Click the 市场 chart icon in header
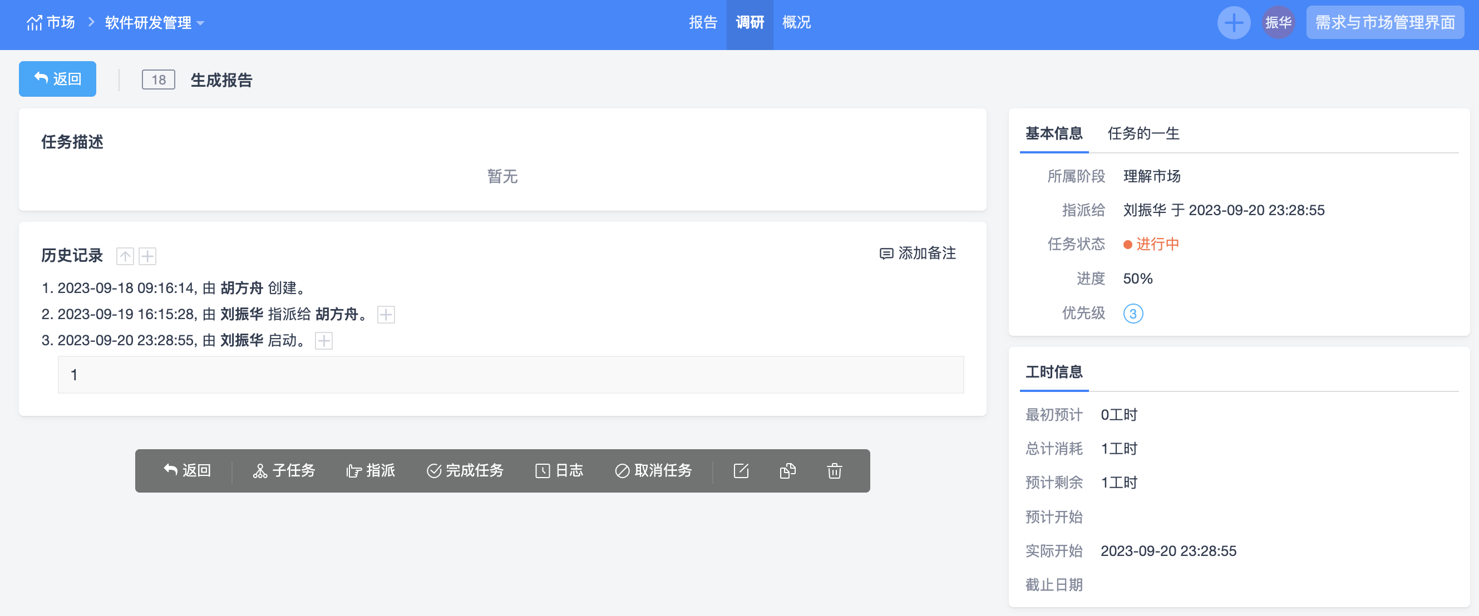This screenshot has height=616, width=1479. tap(34, 23)
